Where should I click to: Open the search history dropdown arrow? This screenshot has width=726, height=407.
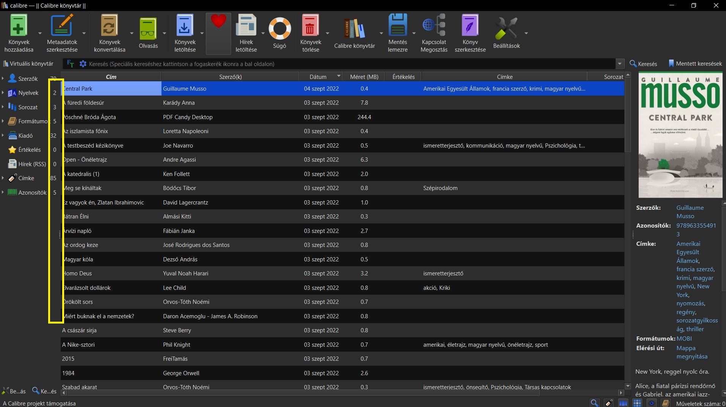point(619,64)
